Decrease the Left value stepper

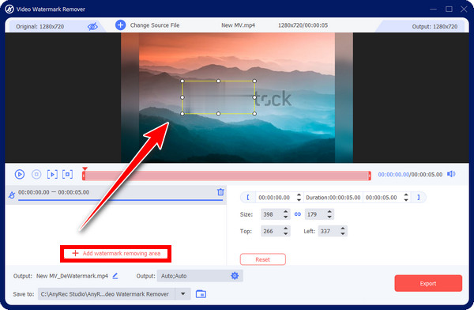pos(343,234)
